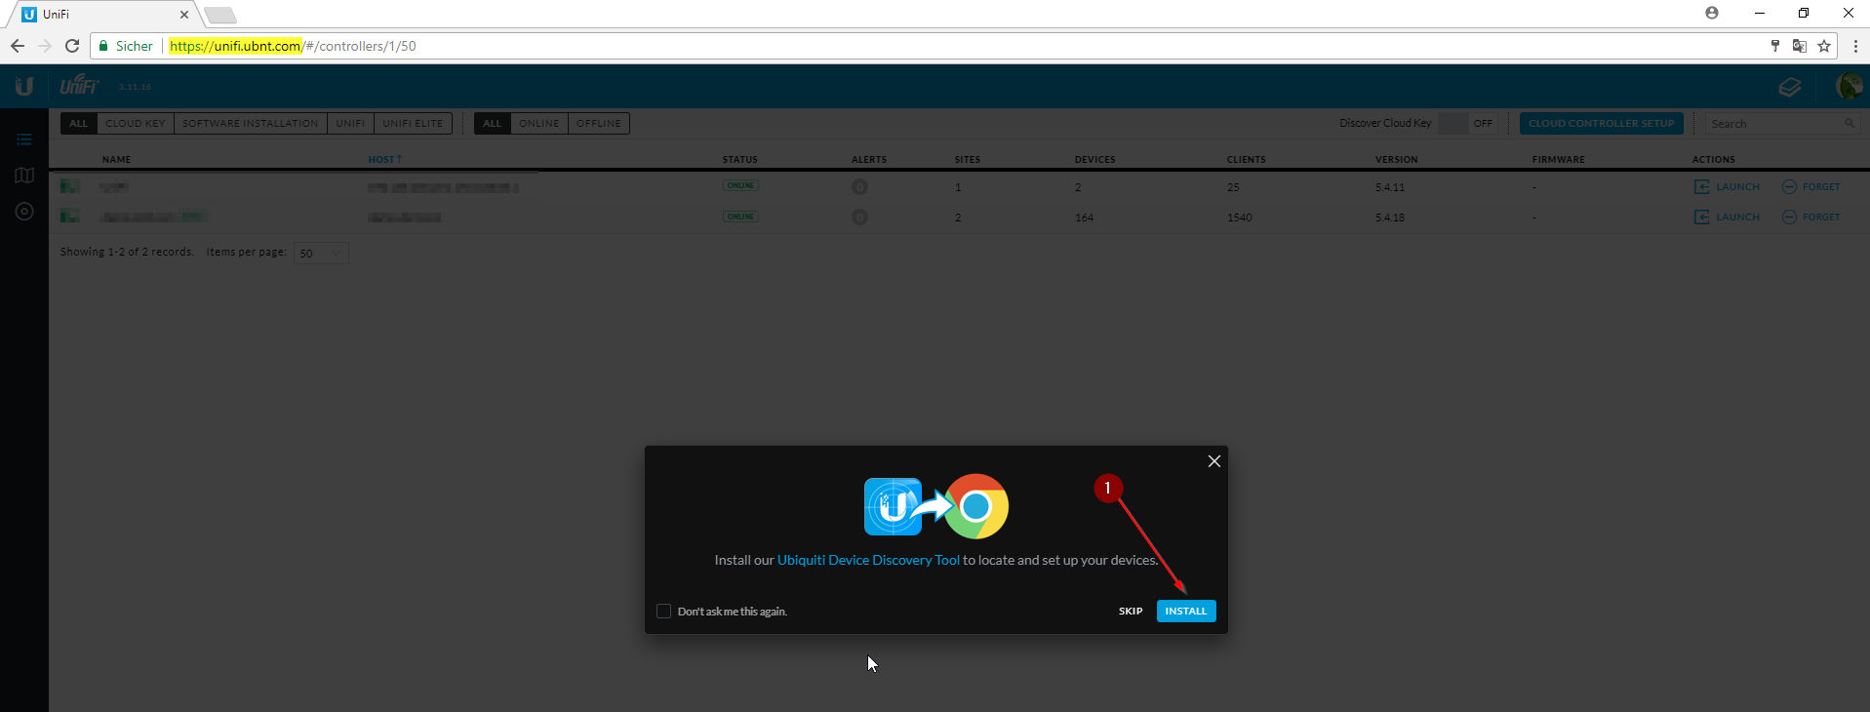Click the device icon of second controller
The height and width of the screenshot is (712, 1870).
click(69, 216)
